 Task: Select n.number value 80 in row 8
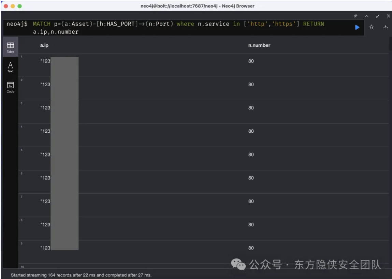251,225
